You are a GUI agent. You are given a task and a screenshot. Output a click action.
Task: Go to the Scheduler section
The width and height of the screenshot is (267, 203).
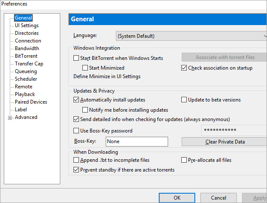[x=26, y=79]
